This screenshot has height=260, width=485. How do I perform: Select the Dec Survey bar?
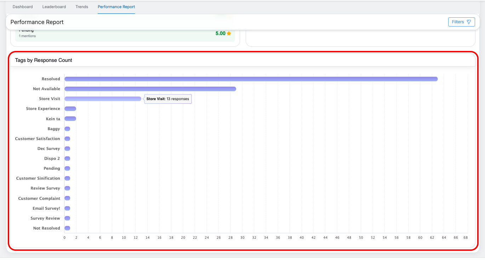[x=67, y=149]
